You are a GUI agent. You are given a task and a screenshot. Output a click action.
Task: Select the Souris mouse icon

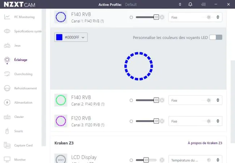[x=7, y=131]
